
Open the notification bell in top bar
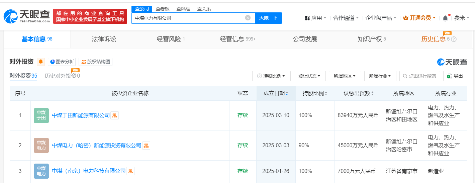click(x=445, y=18)
